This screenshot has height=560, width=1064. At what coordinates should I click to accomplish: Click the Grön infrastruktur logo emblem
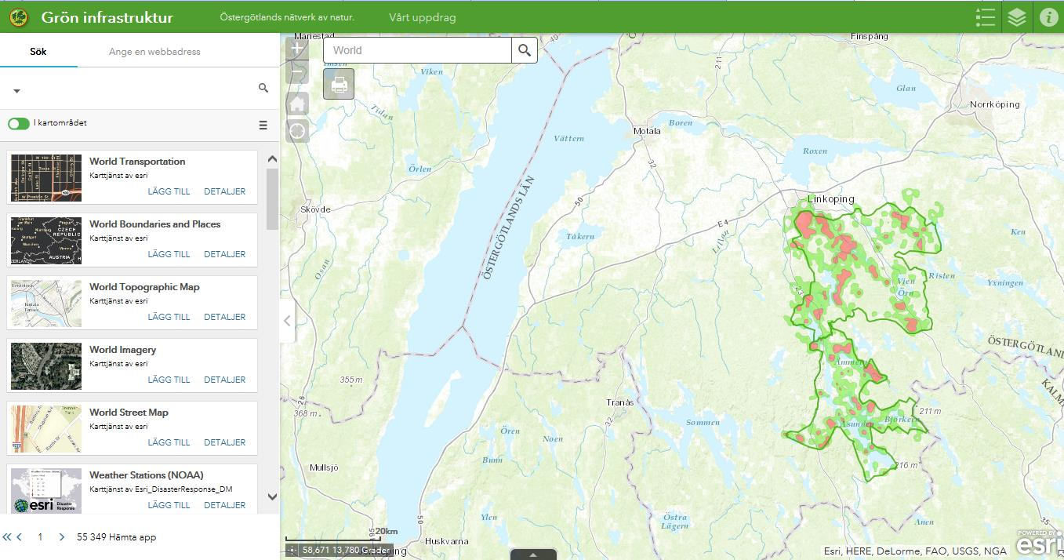19,17
